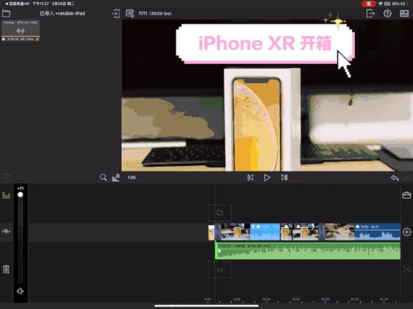Tap the second transition between video clips
This screenshot has height=309, width=413.
click(x=322, y=232)
